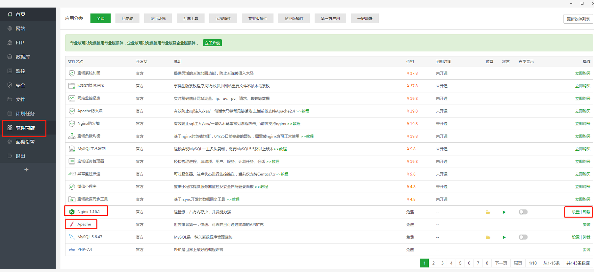Viewport: 594px width, 272px height.
Task: Open the MySQL install folder icon
Action: coord(488,237)
